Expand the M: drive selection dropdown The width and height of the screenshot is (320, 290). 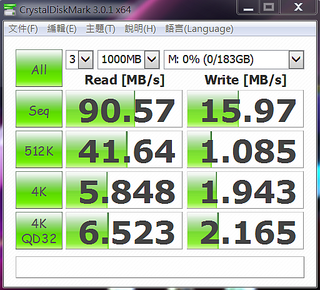pos(296,59)
